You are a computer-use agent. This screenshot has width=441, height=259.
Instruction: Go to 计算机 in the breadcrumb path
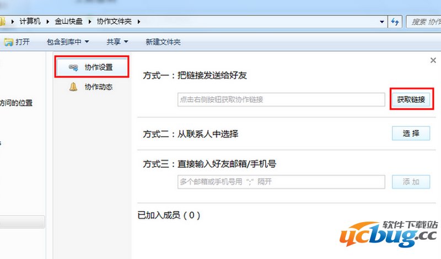(31, 22)
